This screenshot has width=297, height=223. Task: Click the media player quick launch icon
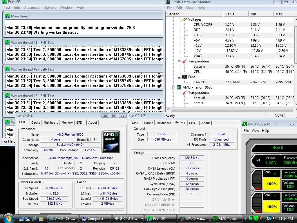[41, 219]
